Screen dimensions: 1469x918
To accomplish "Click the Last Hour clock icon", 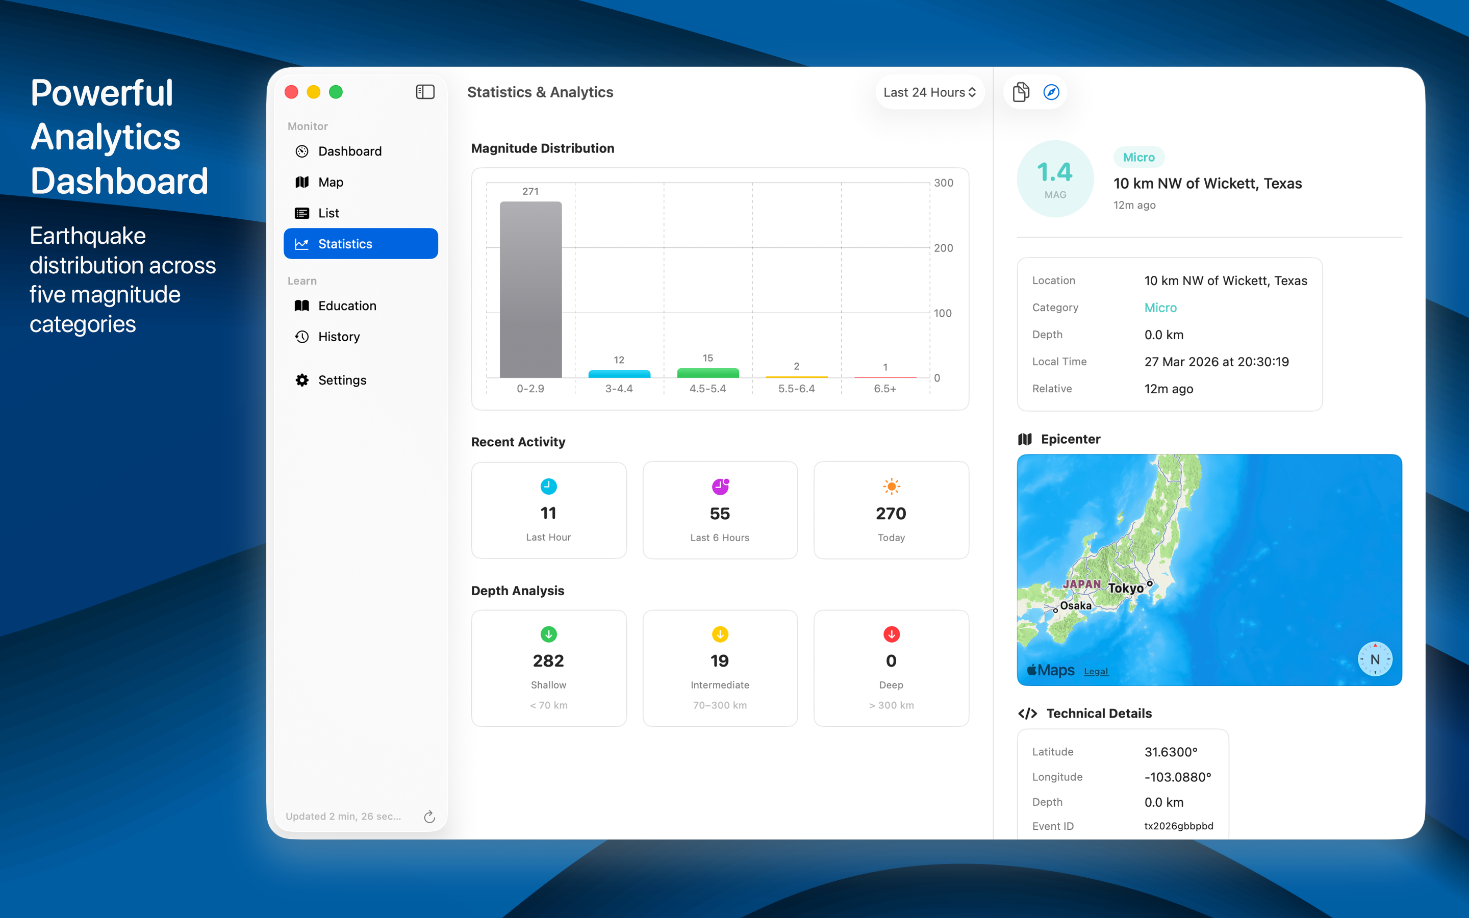I will (548, 487).
